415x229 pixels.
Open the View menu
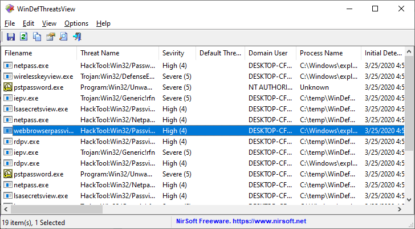49,23
